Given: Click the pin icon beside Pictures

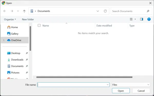Looking at the screenshot, I should coord(27,73).
